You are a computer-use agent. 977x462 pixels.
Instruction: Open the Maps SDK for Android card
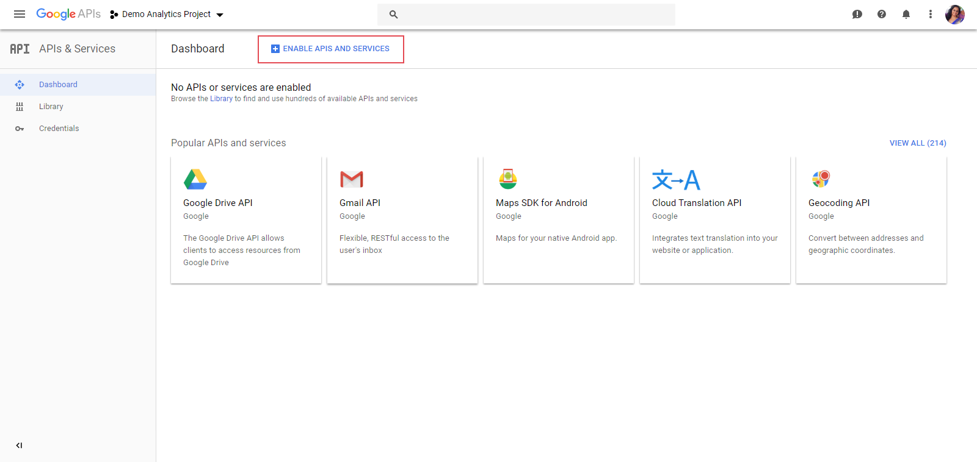(x=559, y=220)
